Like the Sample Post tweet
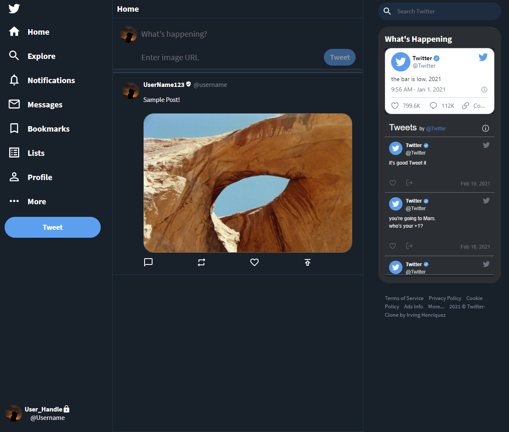The image size is (509, 432). coord(254,262)
